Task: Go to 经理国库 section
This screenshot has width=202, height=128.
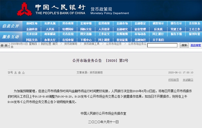Action: pos(68,29)
